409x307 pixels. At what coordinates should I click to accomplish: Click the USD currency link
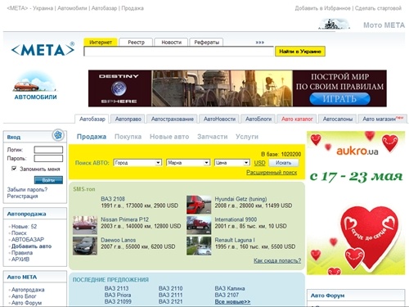click(259, 163)
